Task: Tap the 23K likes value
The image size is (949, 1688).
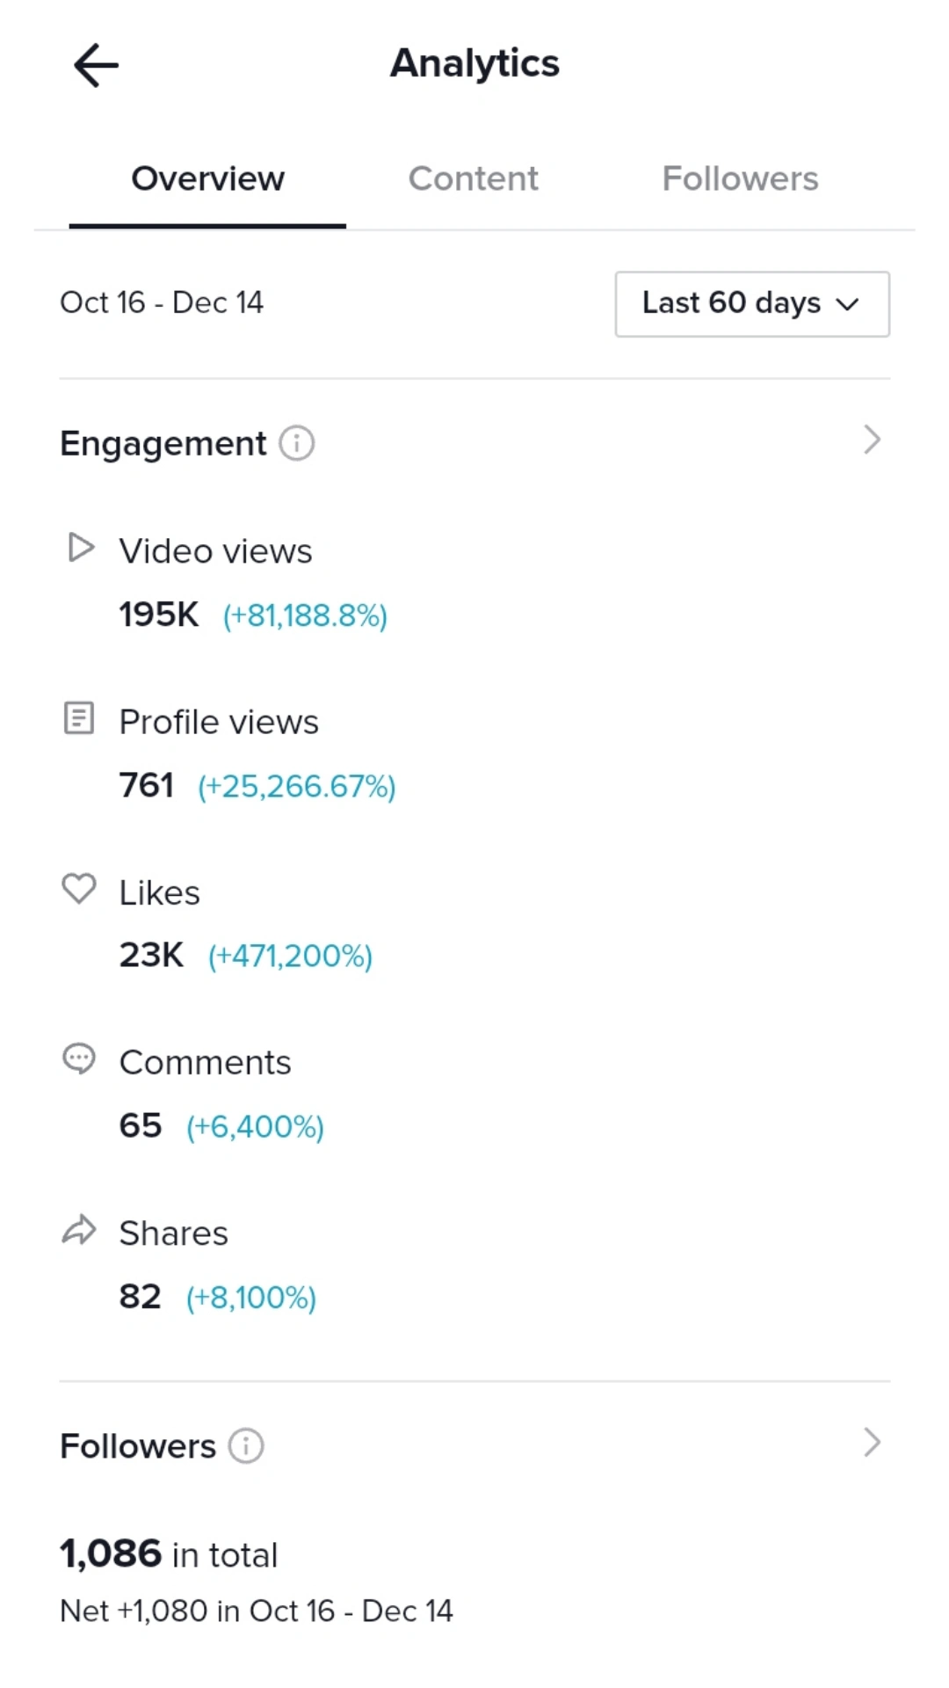Action: 151,955
